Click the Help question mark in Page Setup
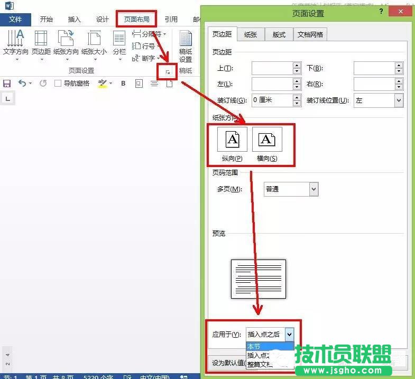 click(381, 12)
